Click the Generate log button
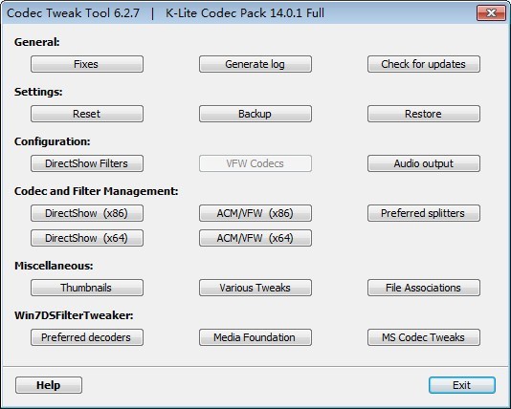511x409 pixels. 255,64
